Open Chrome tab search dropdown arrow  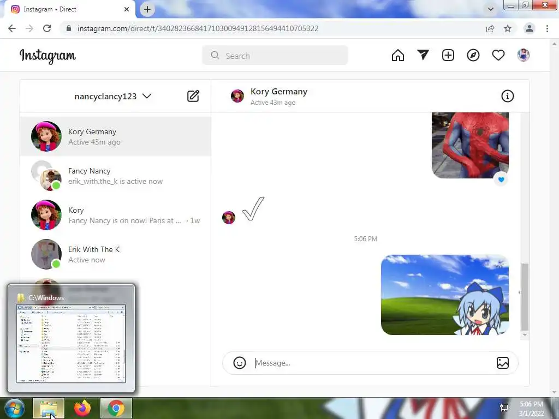coord(491,9)
